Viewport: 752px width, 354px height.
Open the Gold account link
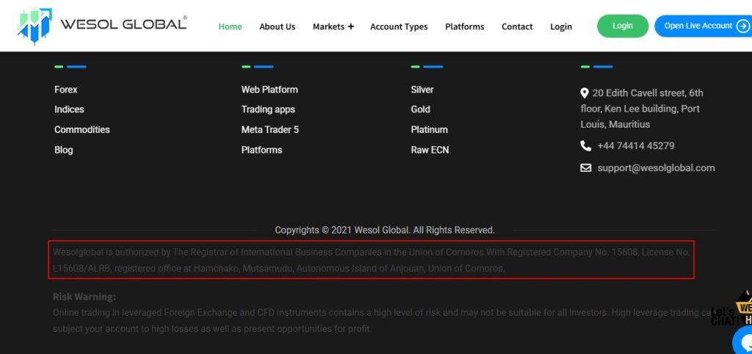421,109
